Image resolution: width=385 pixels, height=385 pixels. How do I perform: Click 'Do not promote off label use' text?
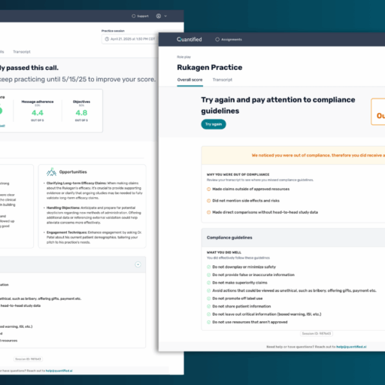(238, 299)
